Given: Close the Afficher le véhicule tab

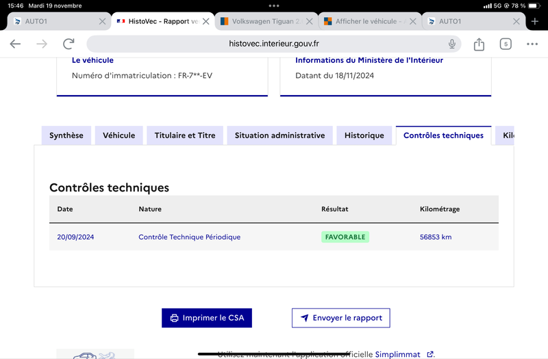Looking at the screenshot, I should click(x=413, y=21).
